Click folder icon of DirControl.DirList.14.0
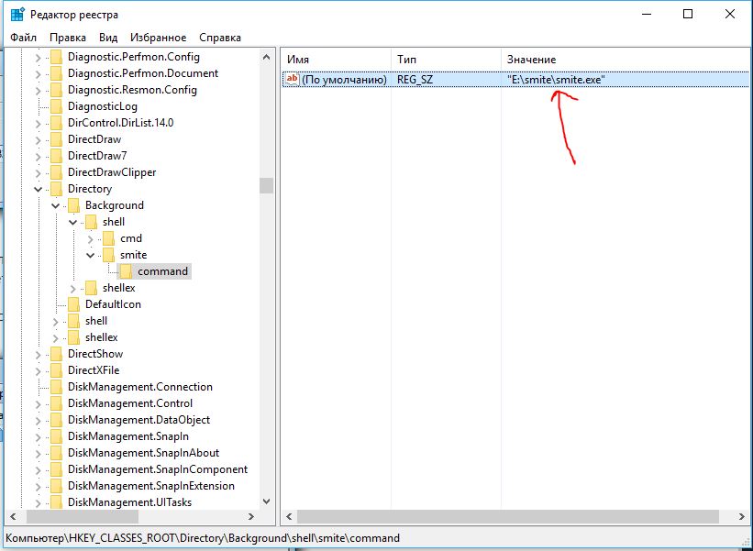The width and height of the screenshot is (753, 551). 57,123
